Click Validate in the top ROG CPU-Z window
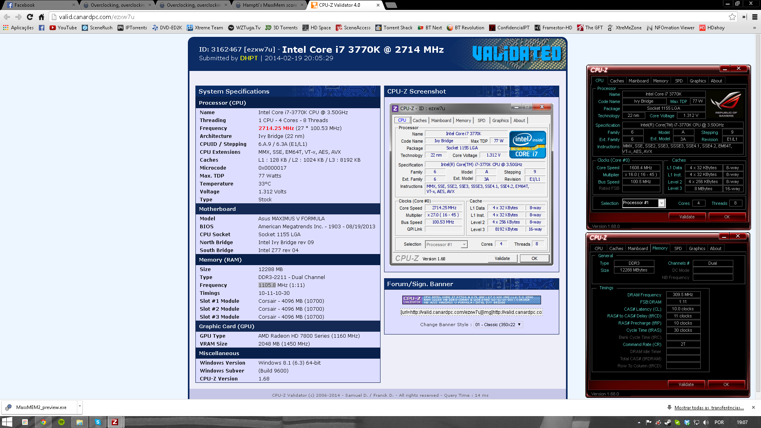This screenshot has height=428, width=761. pos(687,217)
